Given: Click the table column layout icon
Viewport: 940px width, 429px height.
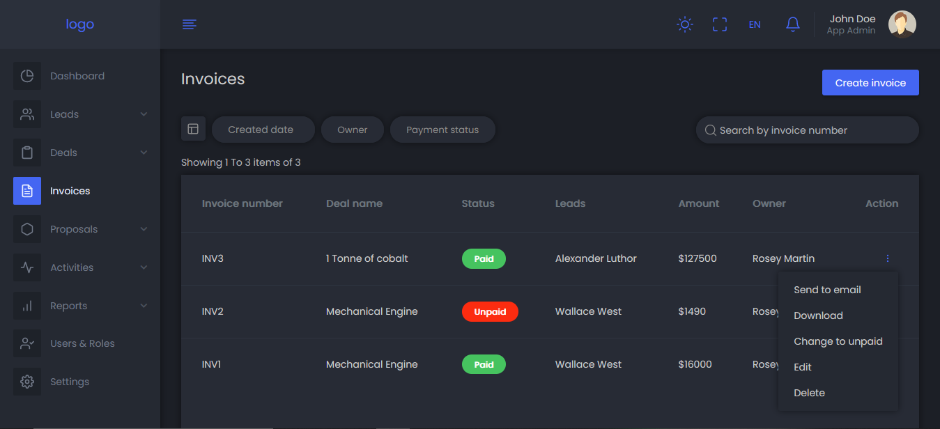Looking at the screenshot, I should point(193,129).
